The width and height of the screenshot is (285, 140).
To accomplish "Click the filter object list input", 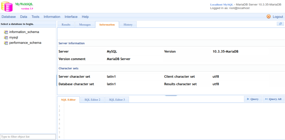I will tap(28, 137).
